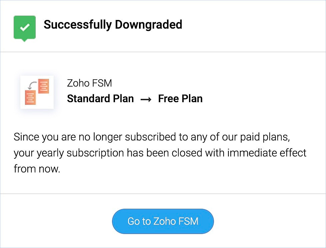Image resolution: width=326 pixels, height=248 pixels.
Task: Click the green success checkmark icon
Action: coord(24,27)
